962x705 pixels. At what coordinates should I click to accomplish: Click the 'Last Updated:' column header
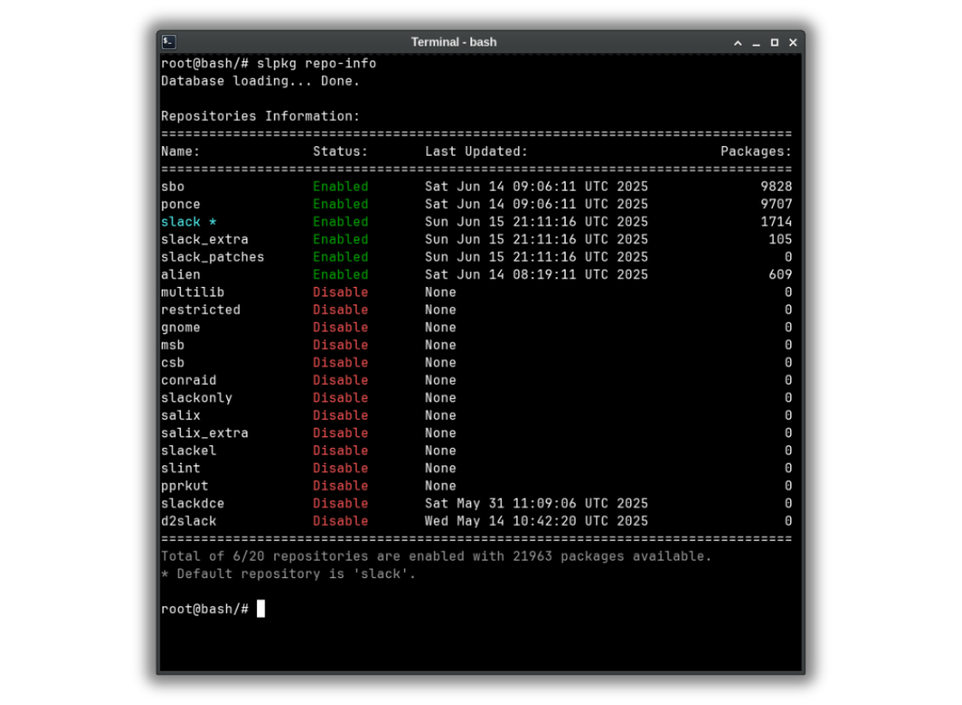coord(476,152)
